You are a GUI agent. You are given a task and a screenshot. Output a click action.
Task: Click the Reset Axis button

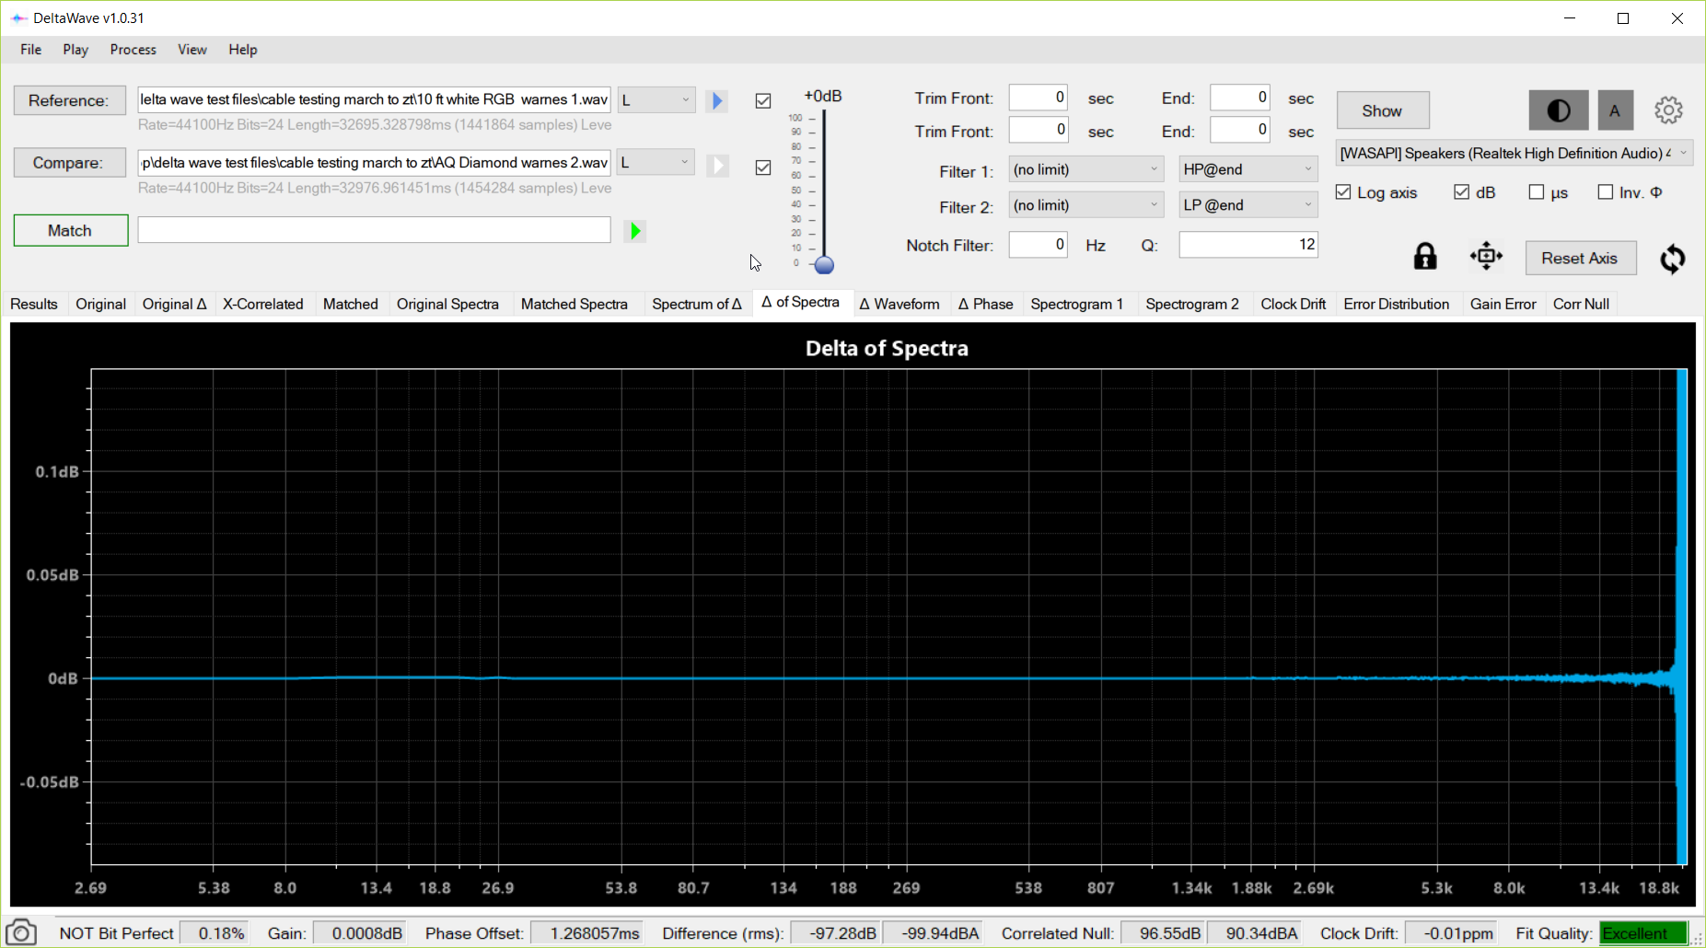[x=1581, y=259]
